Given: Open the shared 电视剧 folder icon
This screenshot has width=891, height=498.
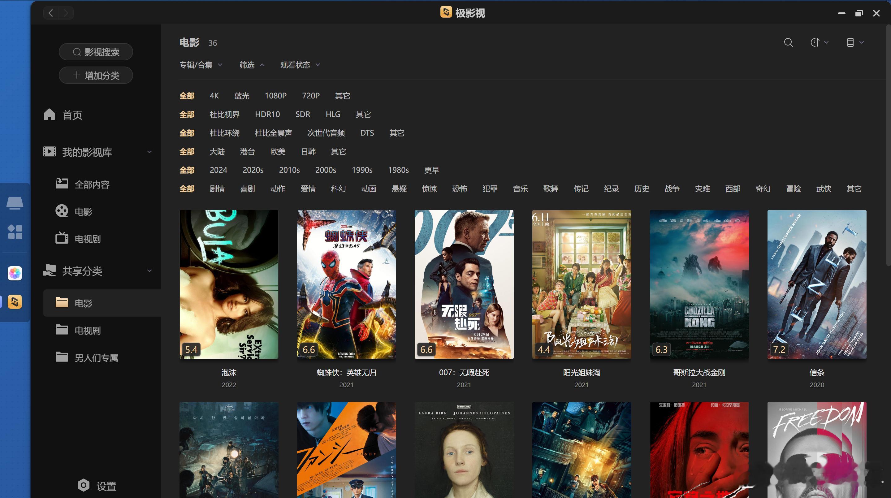Looking at the screenshot, I should (x=62, y=330).
